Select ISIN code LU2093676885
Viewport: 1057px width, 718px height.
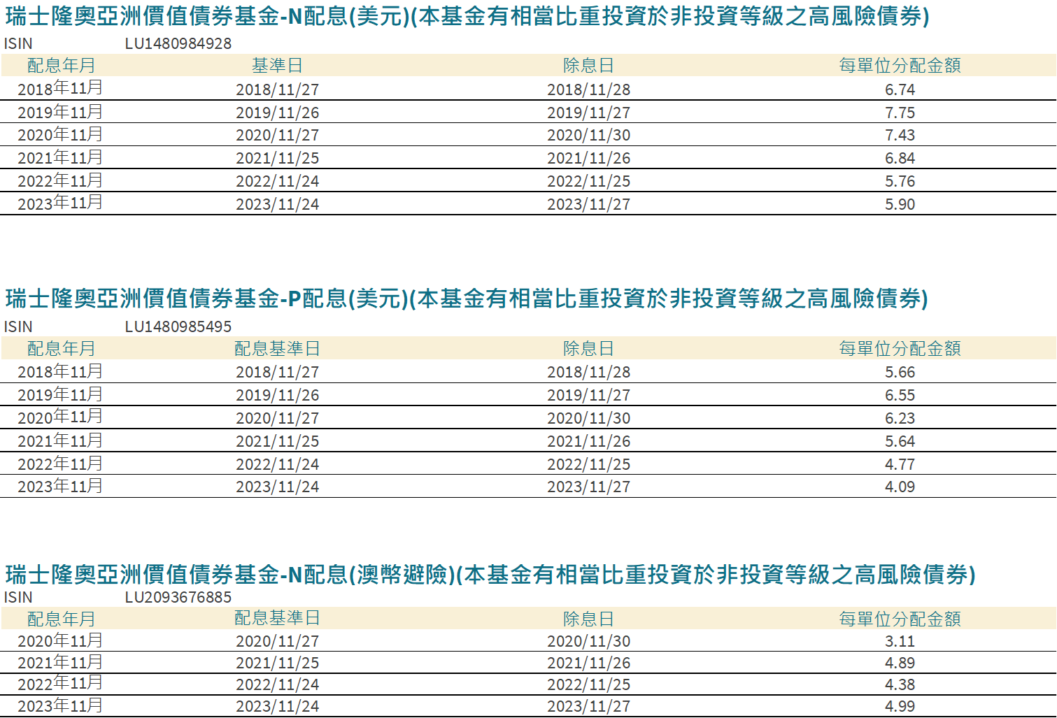[x=178, y=597]
